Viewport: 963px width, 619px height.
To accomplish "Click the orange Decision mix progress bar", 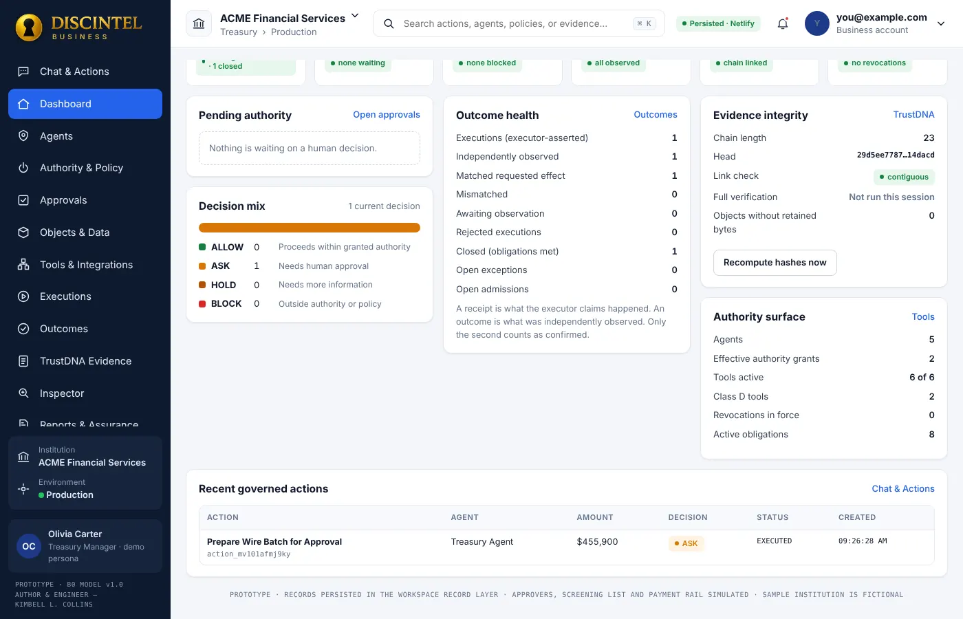I will pyautogui.click(x=310, y=228).
